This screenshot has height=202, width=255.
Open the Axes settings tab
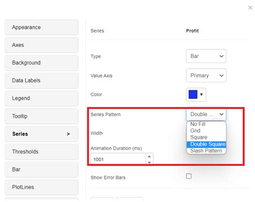click(x=41, y=45)
